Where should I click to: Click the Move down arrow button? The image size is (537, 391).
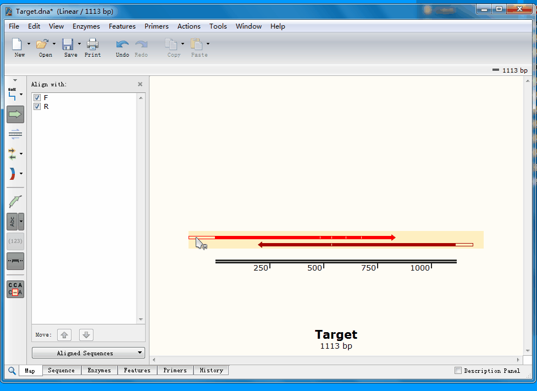(x=86, y=335)
